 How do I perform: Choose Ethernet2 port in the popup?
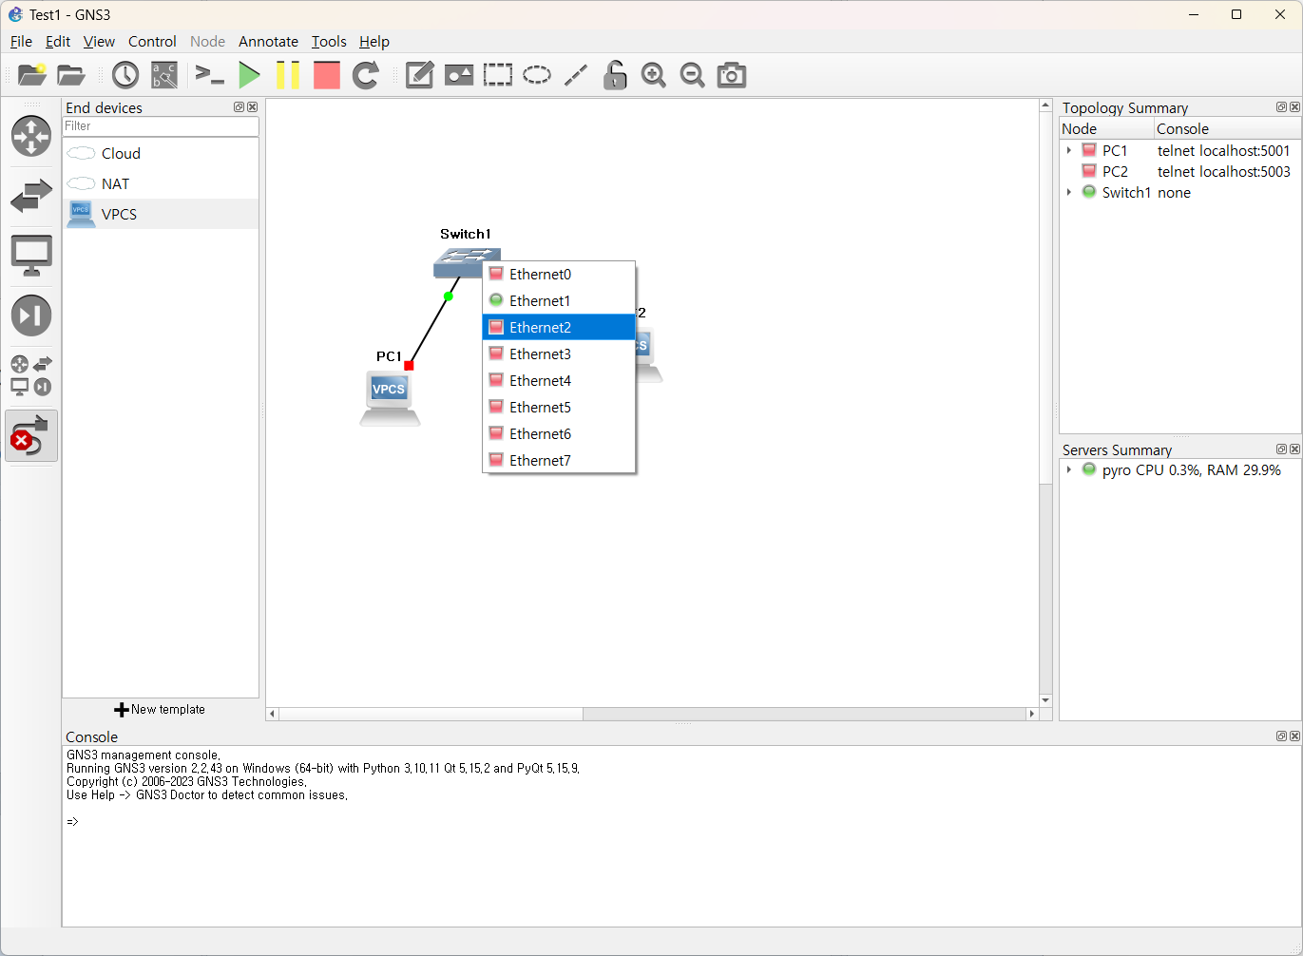pyautogui.click(x=559, y=328)
